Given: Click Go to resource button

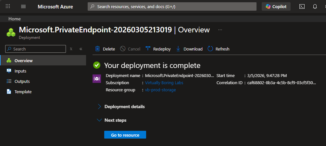Looking at the screenshot, I should 125,135.
